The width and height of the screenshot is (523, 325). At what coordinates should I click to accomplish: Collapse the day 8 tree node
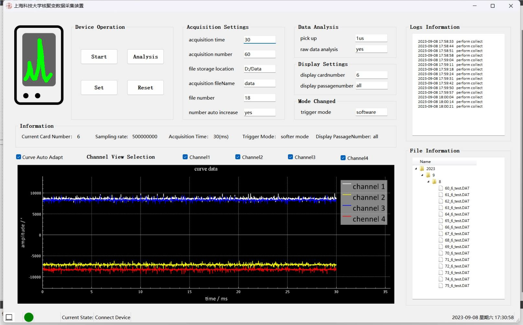coord(428,181)
